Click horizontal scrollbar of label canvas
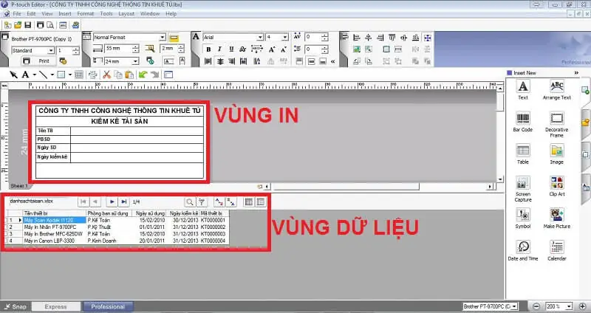This screenshot has width=591, height=313. [346, 187]
